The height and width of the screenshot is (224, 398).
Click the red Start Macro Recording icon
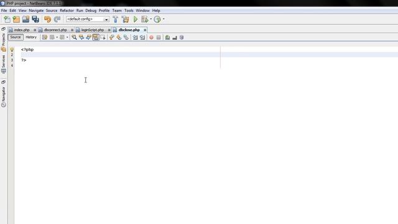pyautogui.click(x=151, y=37)
